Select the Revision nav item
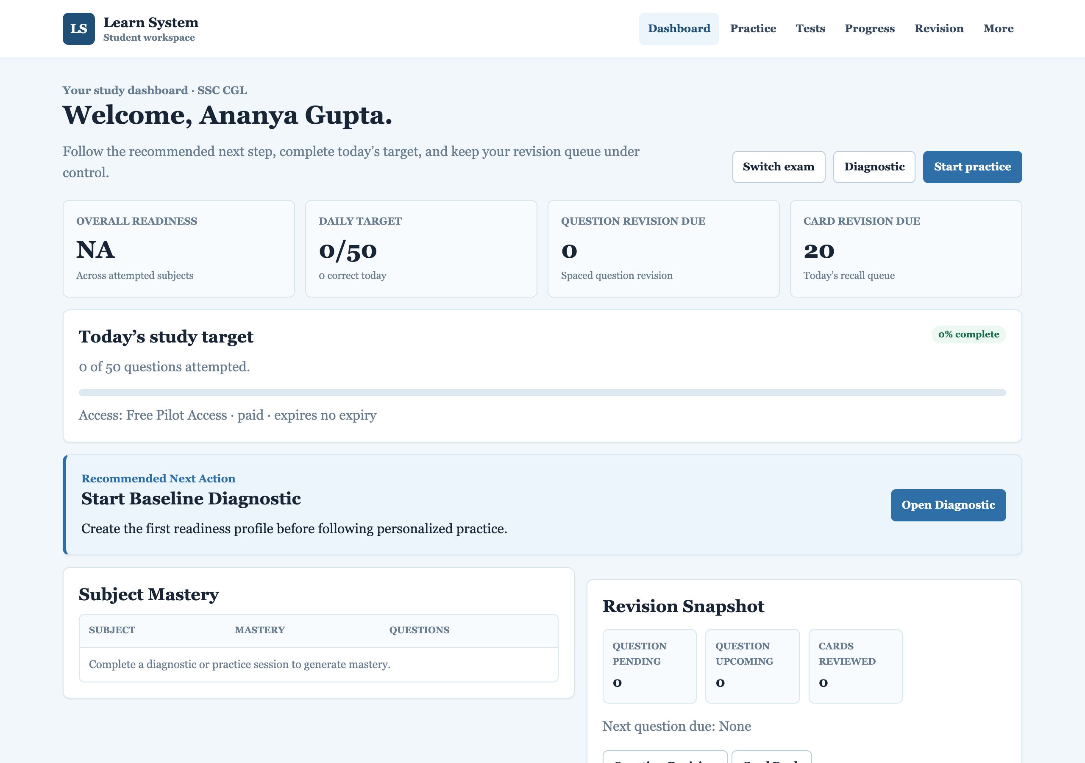This screenshot has height=763, width=1085. pos(938,29)
